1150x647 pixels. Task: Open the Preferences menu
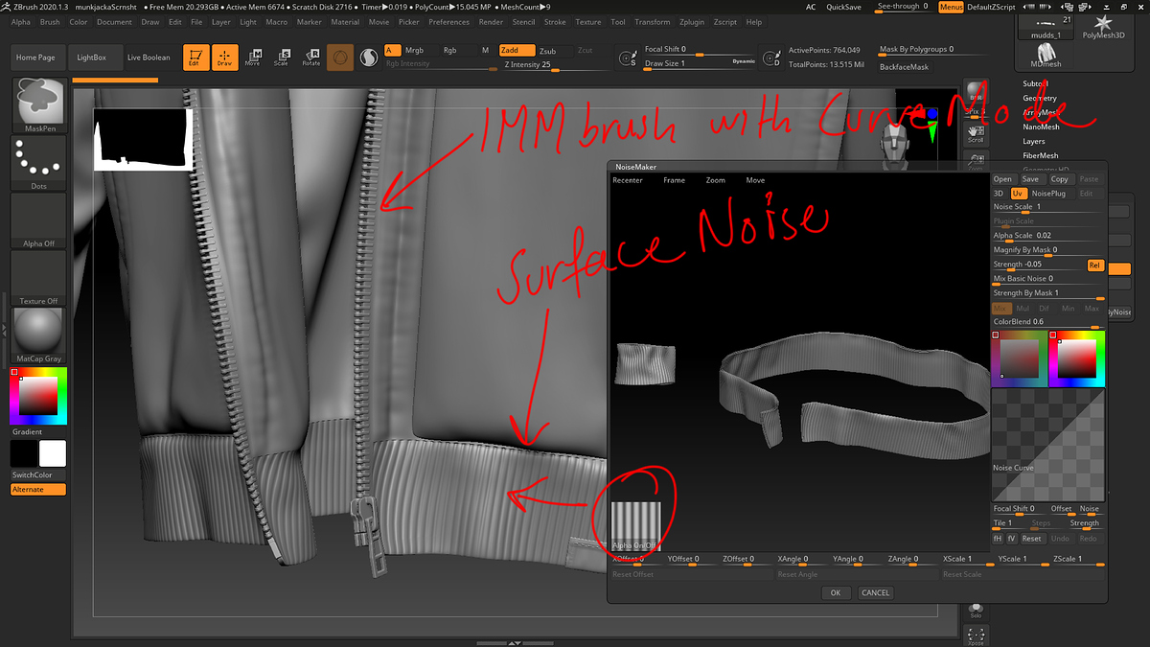pos(448,22)
